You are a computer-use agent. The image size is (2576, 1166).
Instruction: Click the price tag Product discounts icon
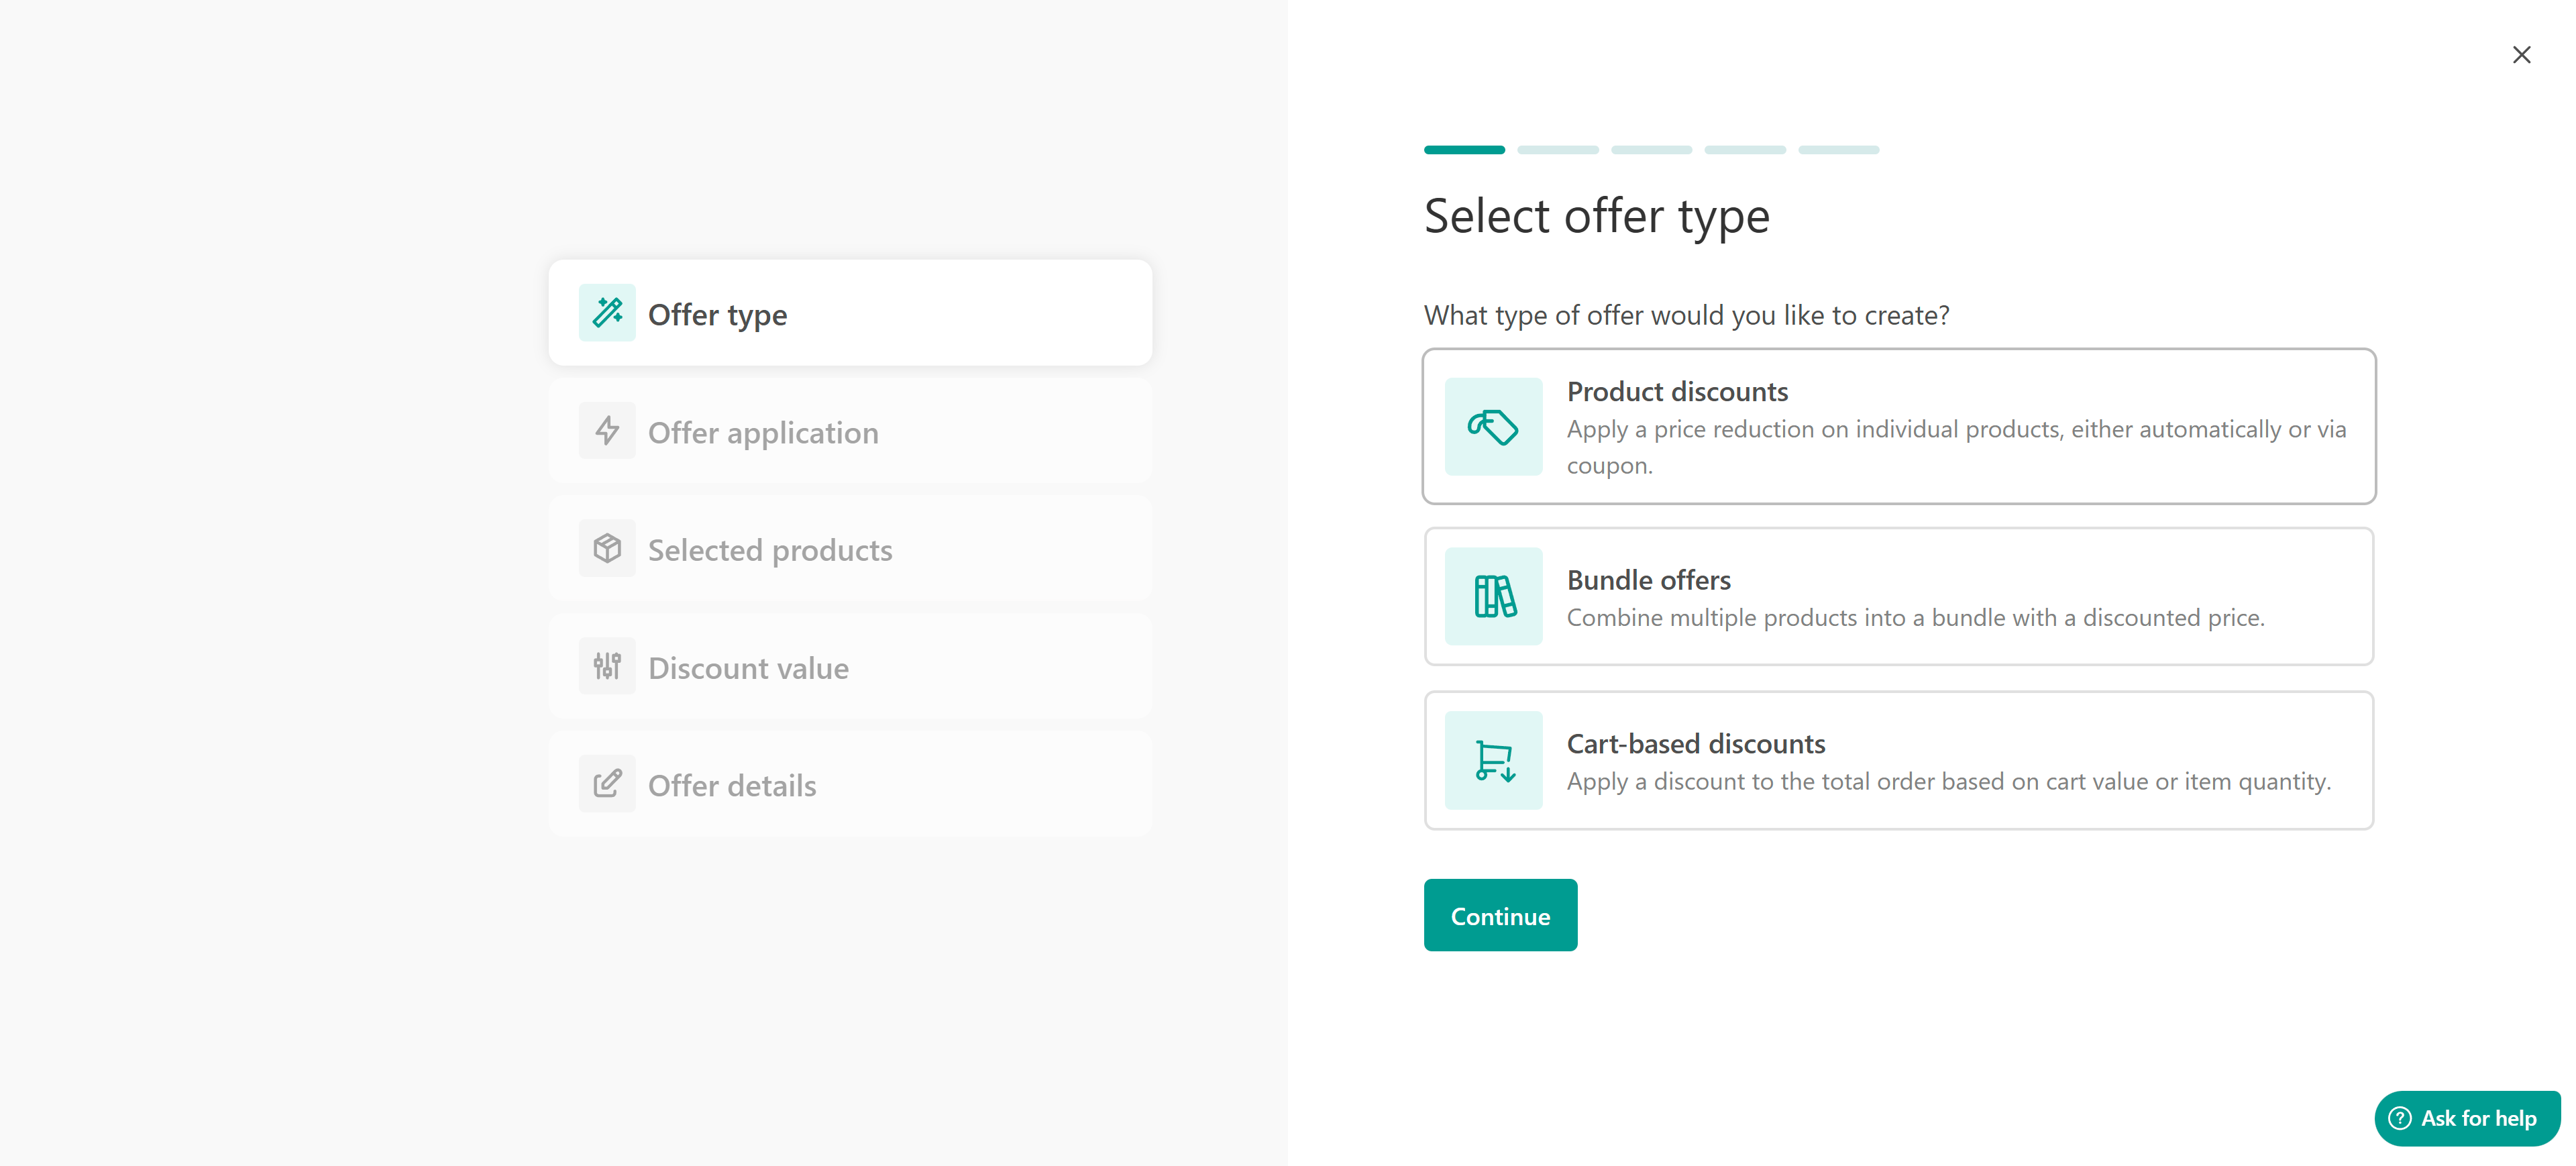1493,427
